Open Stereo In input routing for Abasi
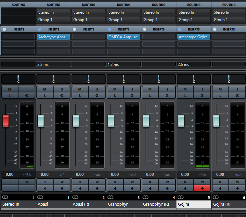The height and width of the screenshot is (217, 246). point(53,12)
